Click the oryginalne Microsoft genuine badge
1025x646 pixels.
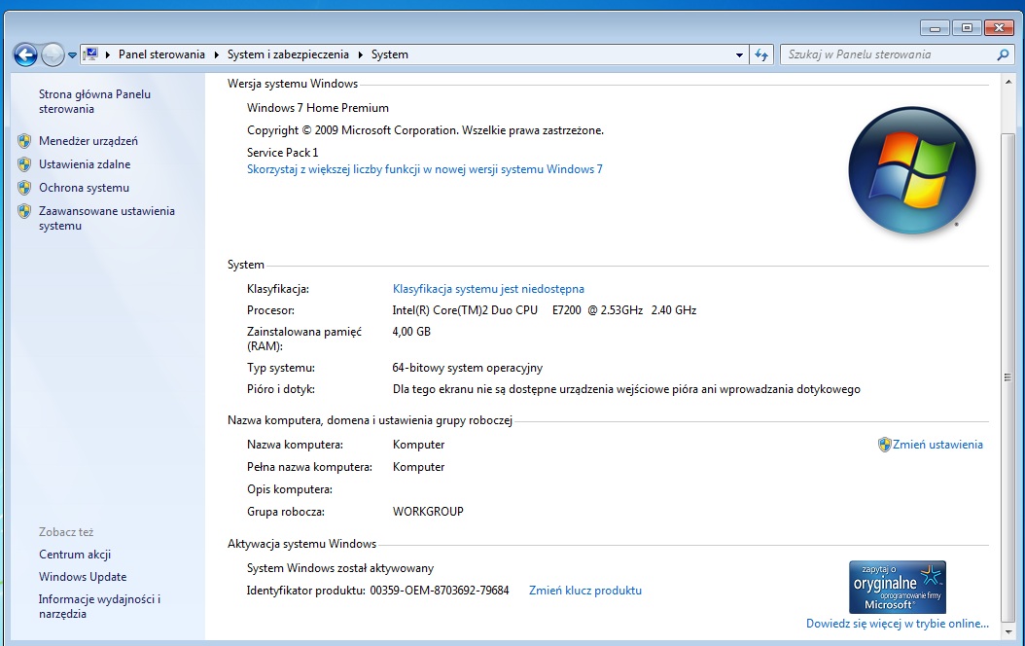898,587
